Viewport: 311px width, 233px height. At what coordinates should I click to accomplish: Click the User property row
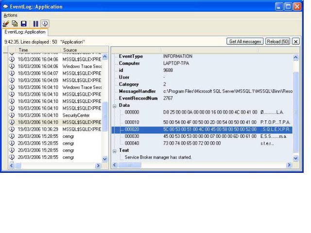pyautogui.click(x=202, y=77)
